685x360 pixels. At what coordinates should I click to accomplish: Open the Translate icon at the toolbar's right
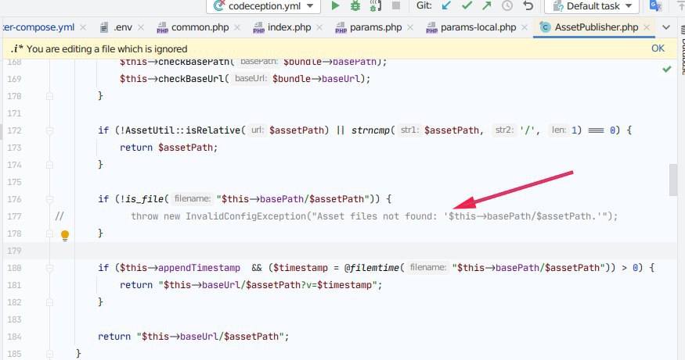[656, 5]
